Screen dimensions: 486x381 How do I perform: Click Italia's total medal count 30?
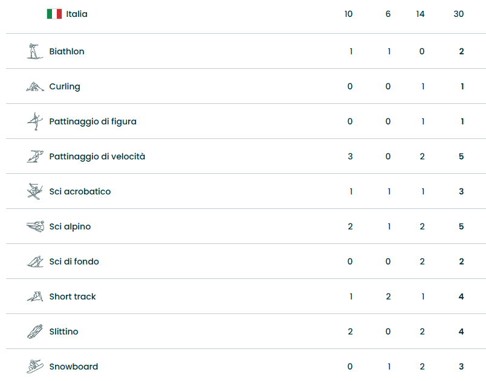[x=459, y=14]
